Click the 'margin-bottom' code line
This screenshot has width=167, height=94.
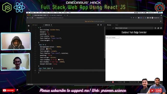tap(49, 64)
